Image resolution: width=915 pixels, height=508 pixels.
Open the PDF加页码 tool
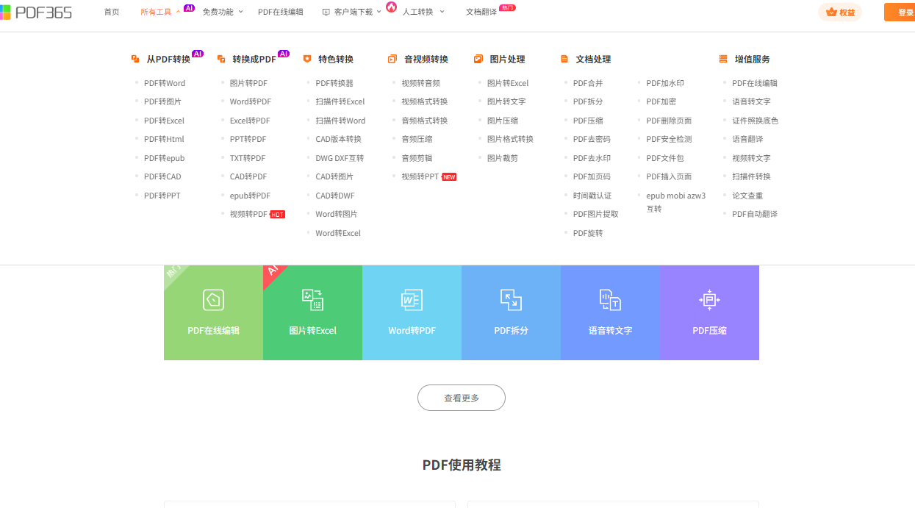pos(592,176)
